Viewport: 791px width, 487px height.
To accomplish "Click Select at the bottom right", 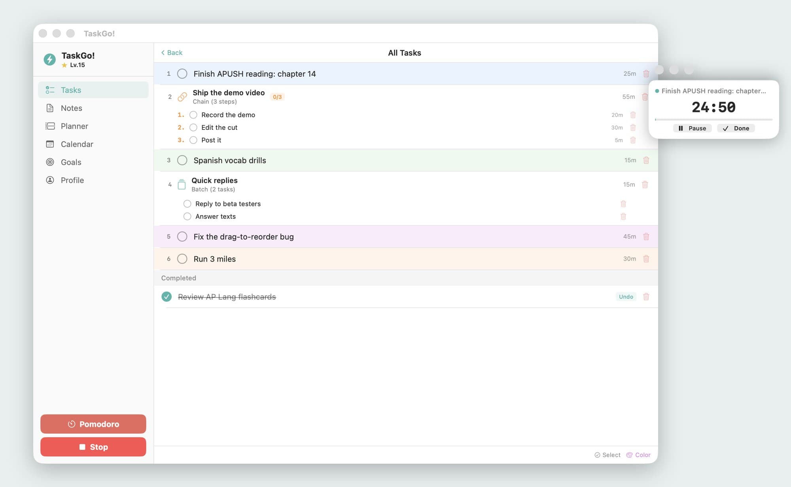I will coord(607,455).
